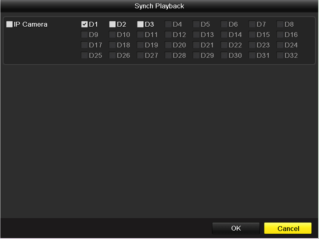Image resolution: width=319 pixels, height=239 pixels.
Task: Tick the D20 checkbox
Action: pyautogui.click(x=168, y=45)
